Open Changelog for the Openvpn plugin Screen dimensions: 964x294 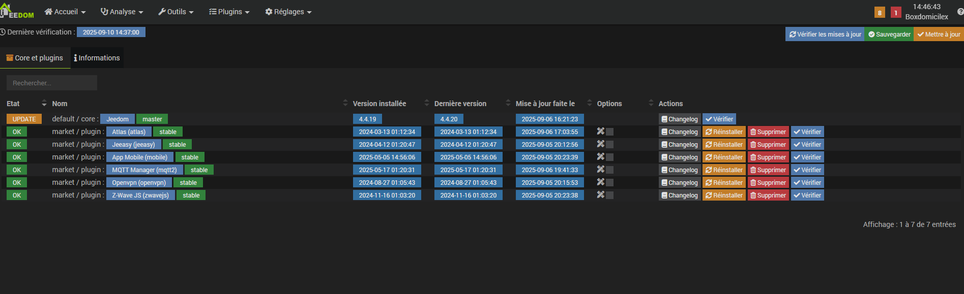point(680,182)
